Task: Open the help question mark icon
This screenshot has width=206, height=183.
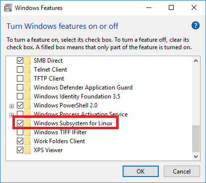Action: click(x=196, y=25)
